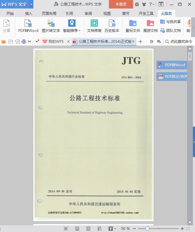Image resolution: width=195 pixels, height=232 pixels.
Task: Select page layout view icon
Action: point(77,229)
